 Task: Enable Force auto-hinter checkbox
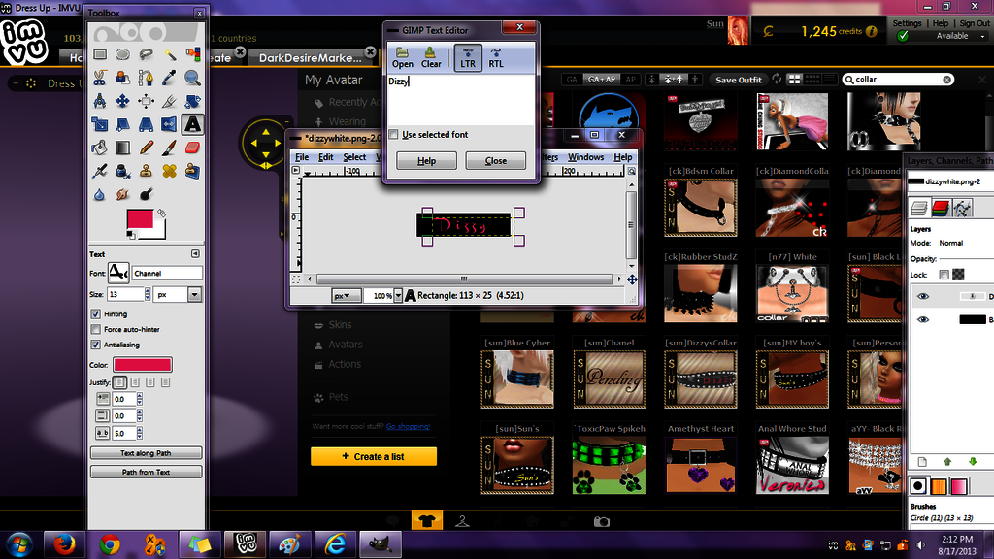coord(96,329)
